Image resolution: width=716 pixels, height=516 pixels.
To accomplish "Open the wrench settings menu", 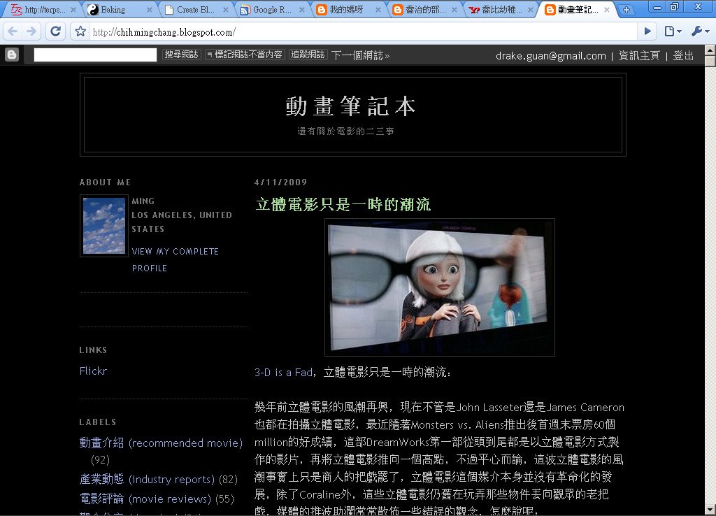I will (x=699, y=31).
